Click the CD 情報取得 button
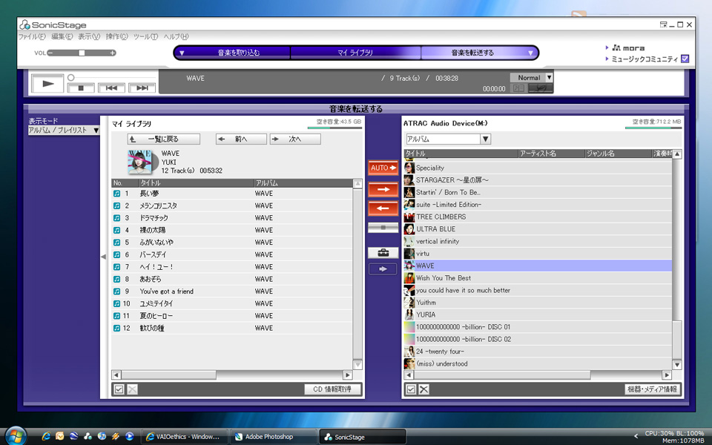Image resolution: width=712 pixels, height=445 pixels. point(333,389)
